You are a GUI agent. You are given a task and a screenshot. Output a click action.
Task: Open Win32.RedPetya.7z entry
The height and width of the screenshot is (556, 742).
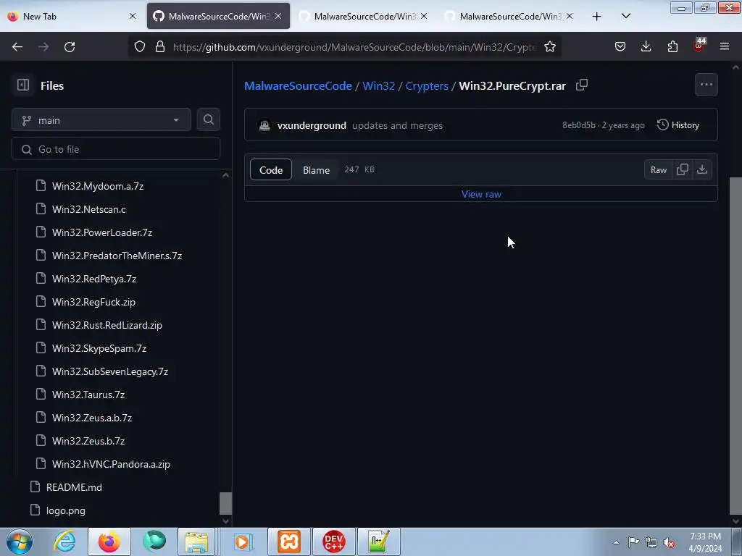coord(93,279)
